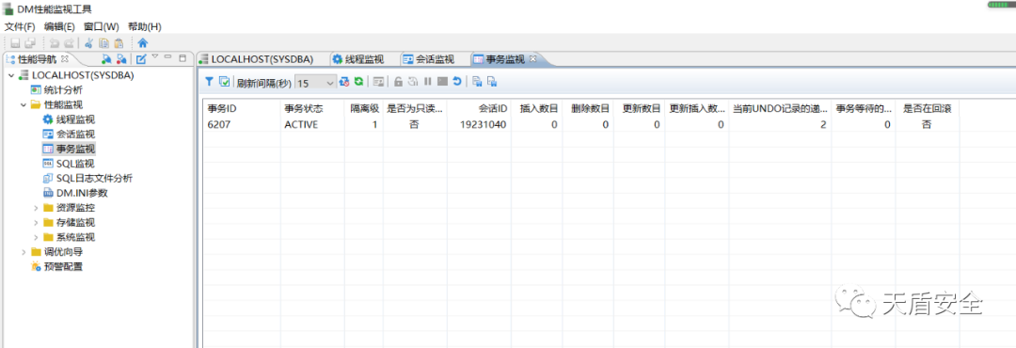Select 事务监视 in the navigation tree
Image resolution: width=1016 pixels, height=348 pixels.
(75, 149)
